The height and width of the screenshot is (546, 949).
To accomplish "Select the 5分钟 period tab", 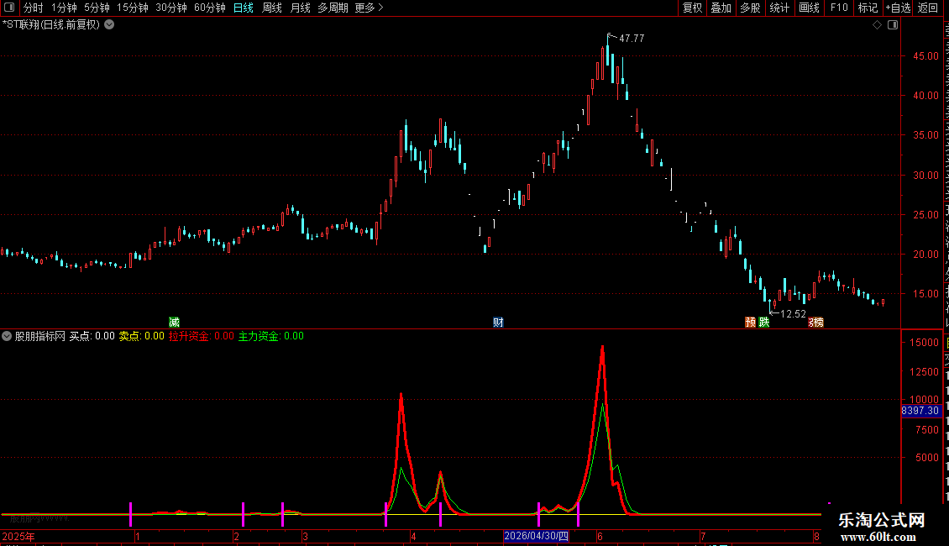I will tap(97, 8).
